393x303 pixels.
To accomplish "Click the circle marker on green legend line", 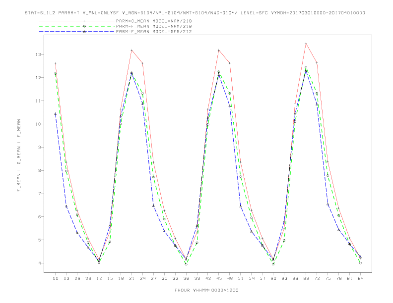I will tap(84, 26).
